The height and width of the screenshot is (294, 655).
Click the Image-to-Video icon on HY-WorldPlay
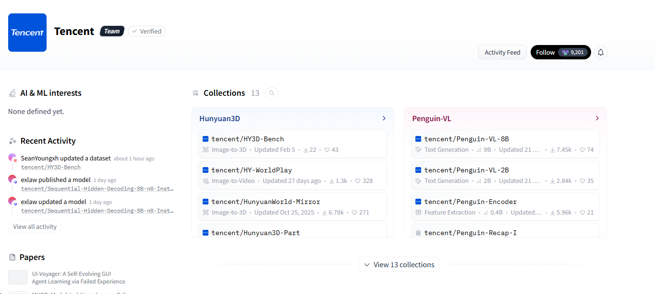[x=206, y=181]
